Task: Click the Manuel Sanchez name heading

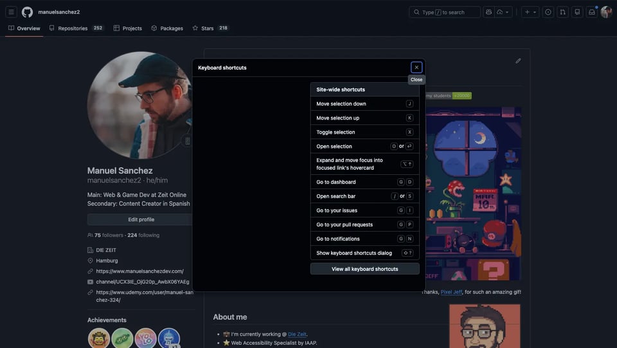Action: [120, 170]
